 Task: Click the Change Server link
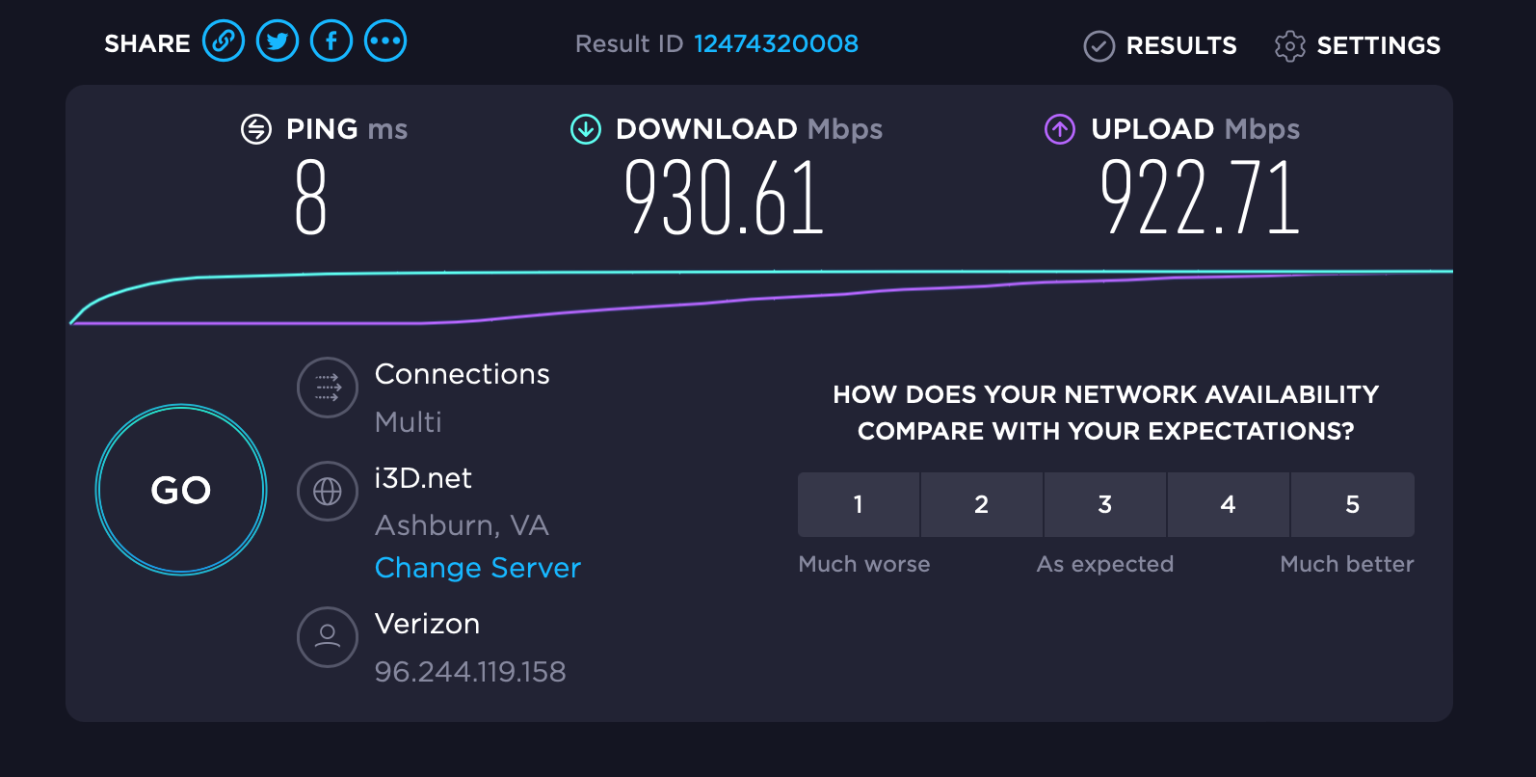point(478,568)
